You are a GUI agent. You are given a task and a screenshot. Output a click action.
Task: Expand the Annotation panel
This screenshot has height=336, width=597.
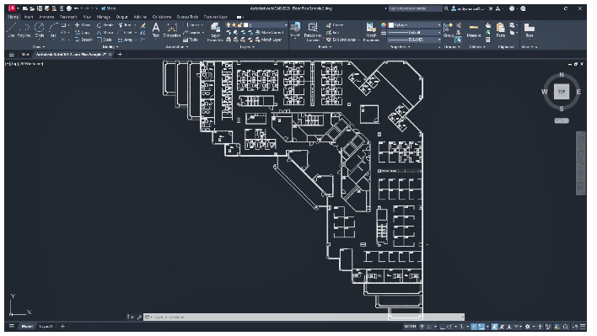click(177, 47)
